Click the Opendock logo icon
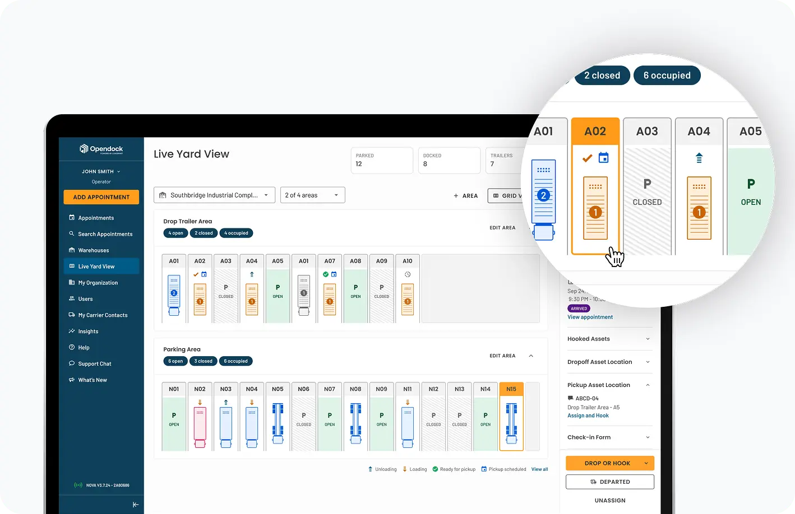This screenshot has height=514, width=795. (x=84, y=149)
